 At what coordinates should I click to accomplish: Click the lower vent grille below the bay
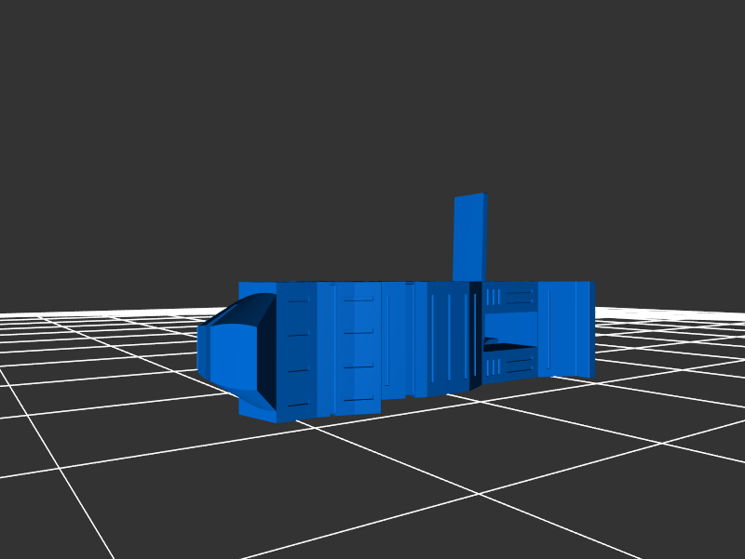point(508,364)
